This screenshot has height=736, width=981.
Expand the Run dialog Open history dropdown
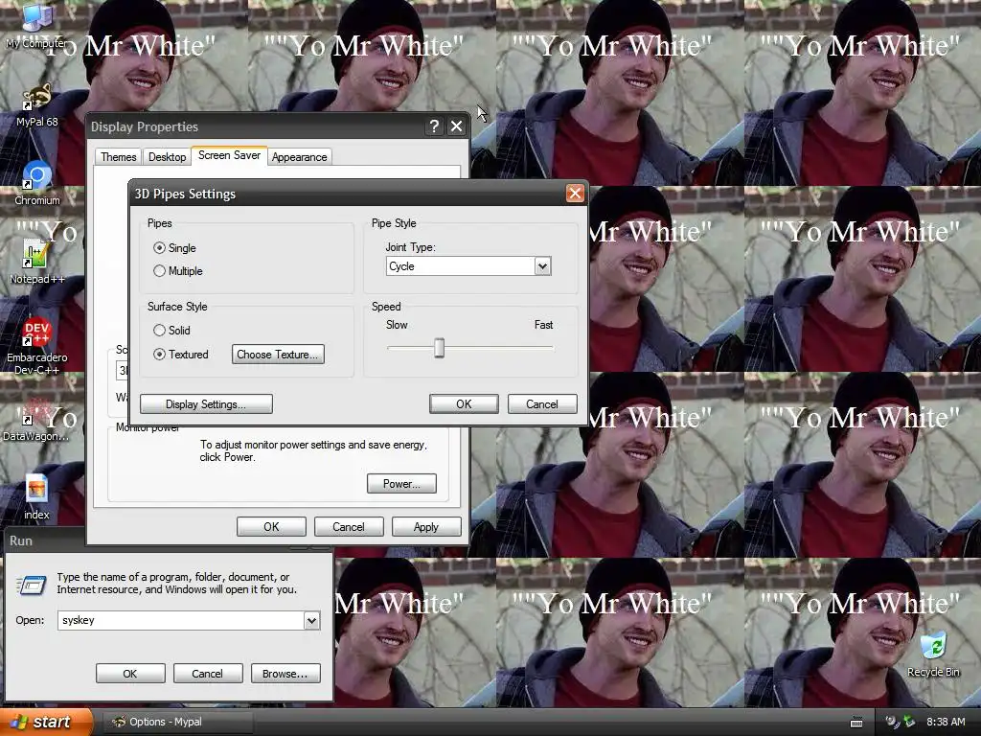311,620
